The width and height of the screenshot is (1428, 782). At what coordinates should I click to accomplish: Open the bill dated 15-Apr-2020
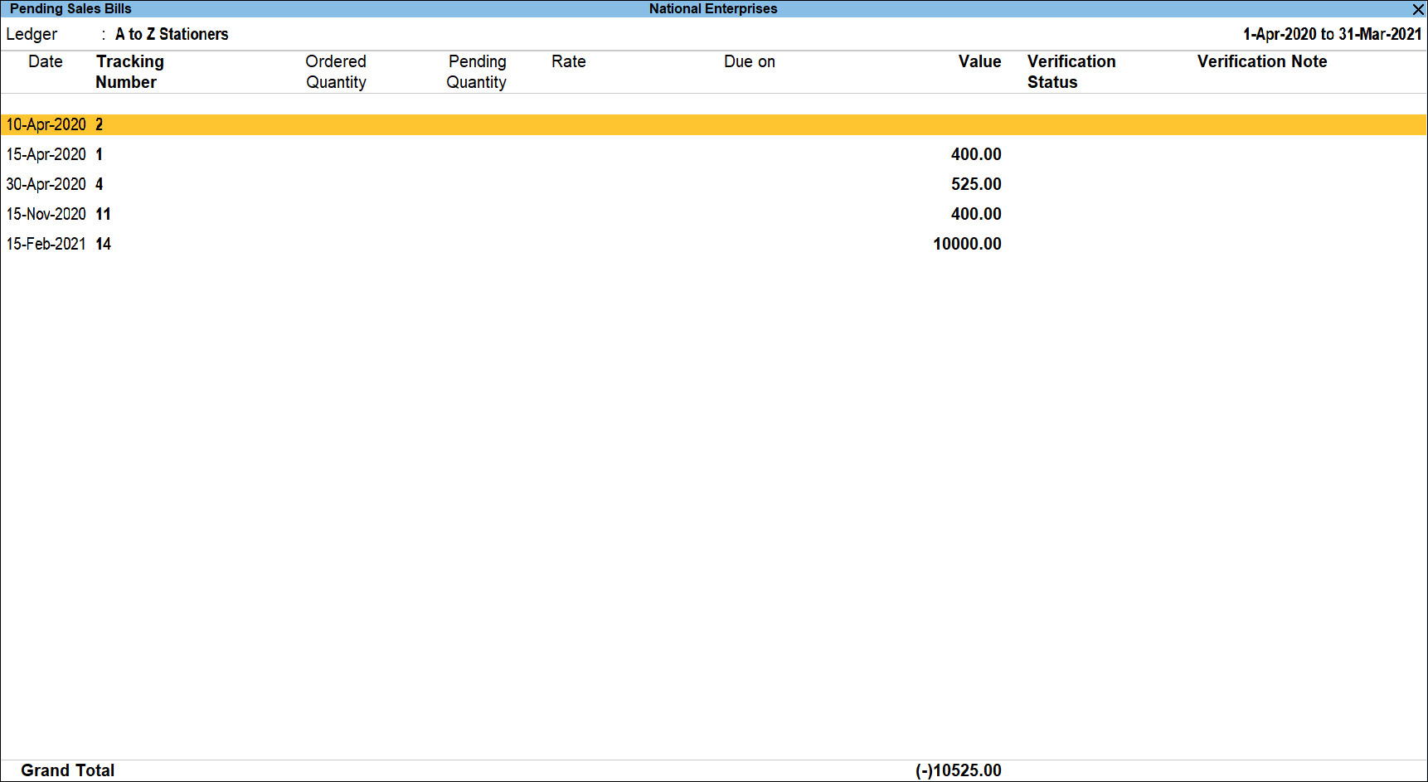pos(46,153)
